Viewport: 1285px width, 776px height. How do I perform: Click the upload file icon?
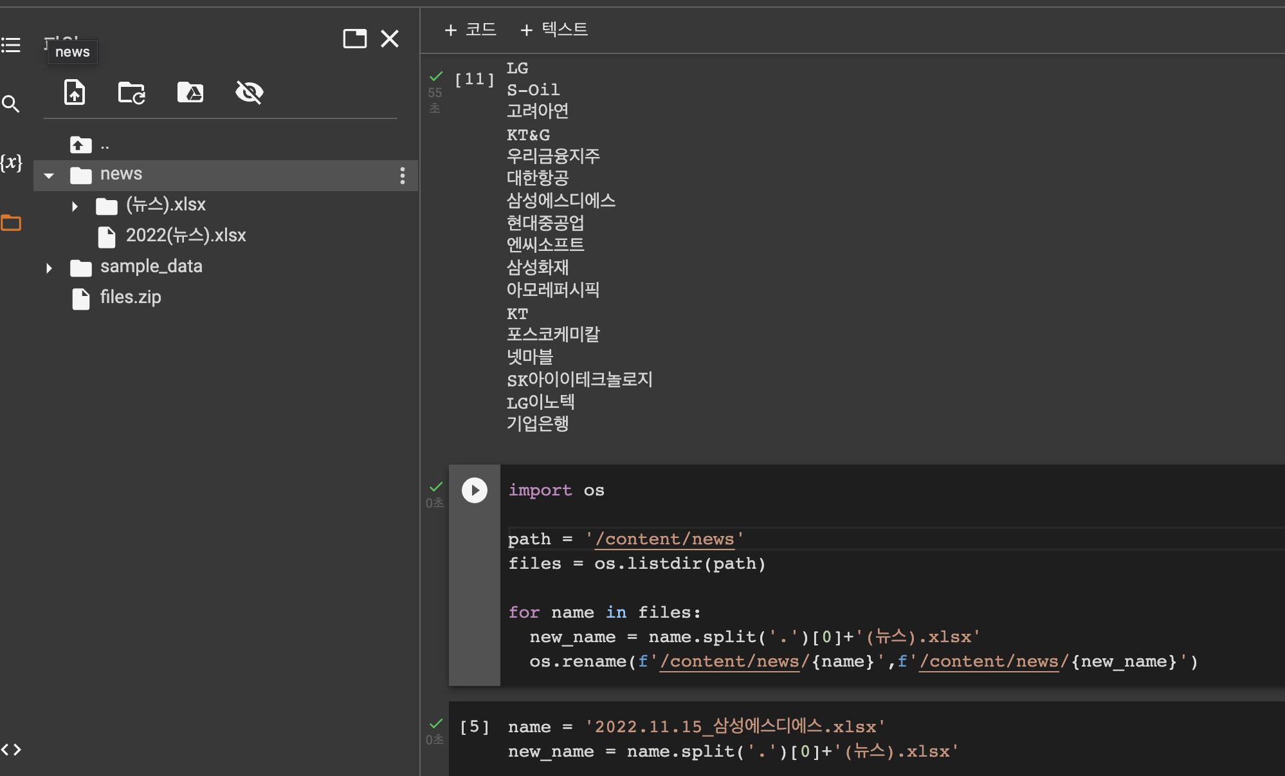pyautogui.click(x=75, y=92)
